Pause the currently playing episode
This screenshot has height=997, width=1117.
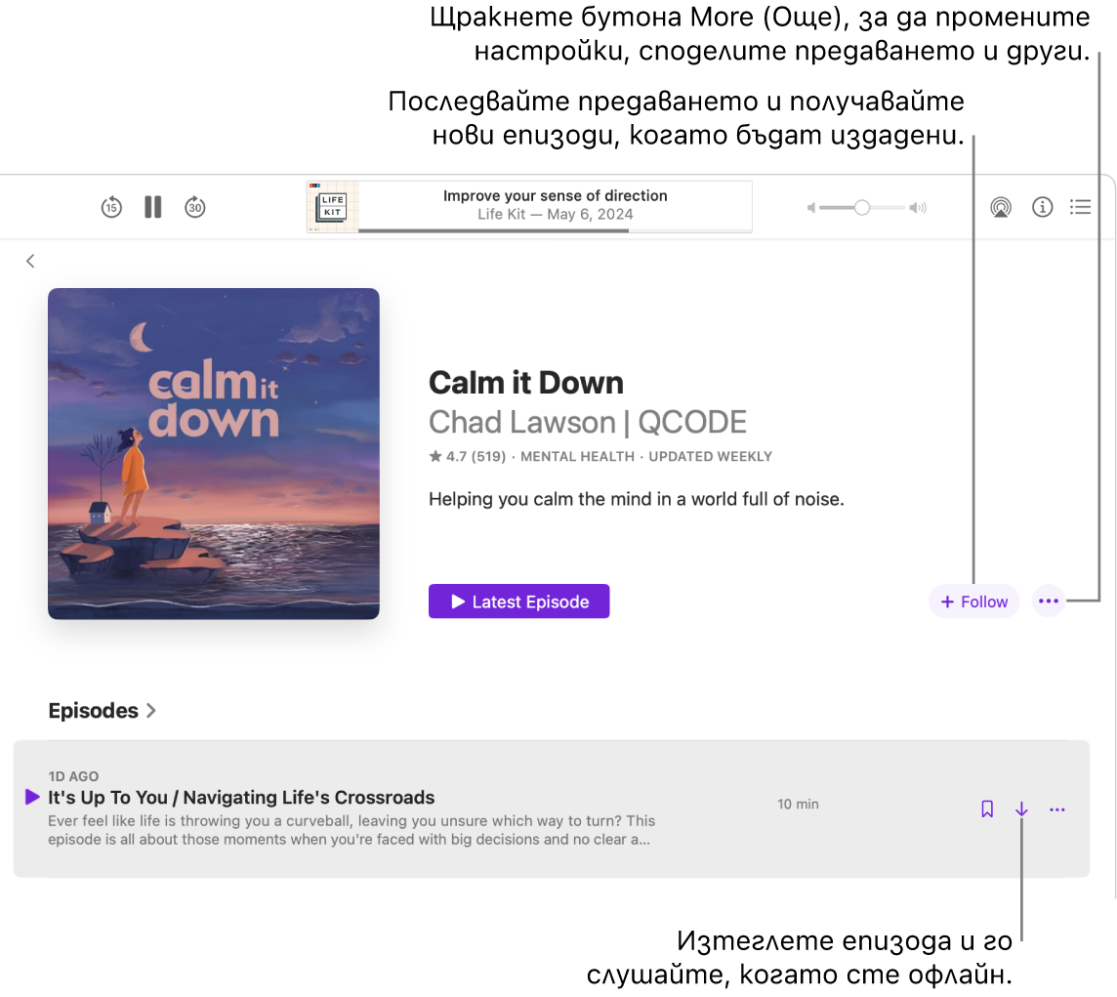(152, 207)
